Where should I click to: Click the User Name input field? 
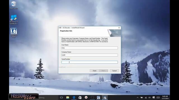pyautogui.click(x=89, y=48)
